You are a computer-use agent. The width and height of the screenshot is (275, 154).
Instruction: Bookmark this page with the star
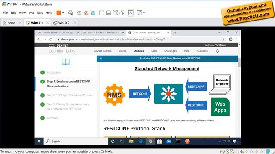pos(223,39)
